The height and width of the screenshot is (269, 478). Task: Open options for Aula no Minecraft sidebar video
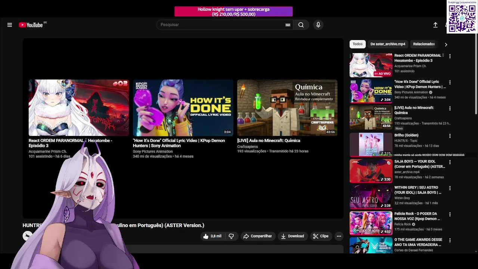[450, 108]
